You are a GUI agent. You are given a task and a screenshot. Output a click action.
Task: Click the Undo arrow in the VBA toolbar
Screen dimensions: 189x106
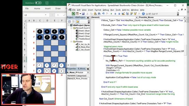(103, 14)
